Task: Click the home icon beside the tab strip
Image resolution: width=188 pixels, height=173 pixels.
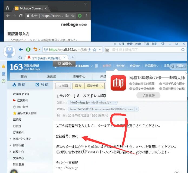Action: pyautogui.click(x=20, y=57)
